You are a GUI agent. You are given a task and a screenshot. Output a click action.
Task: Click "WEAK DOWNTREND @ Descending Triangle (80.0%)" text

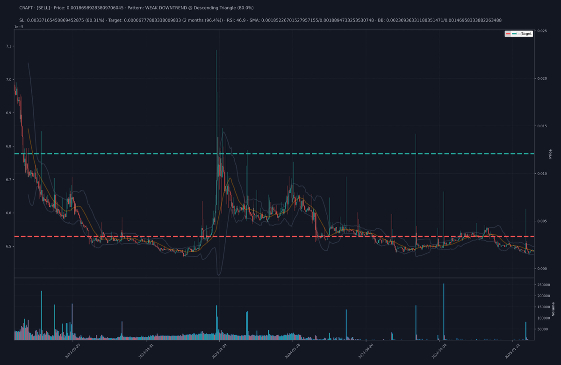(x=200, y=8)
